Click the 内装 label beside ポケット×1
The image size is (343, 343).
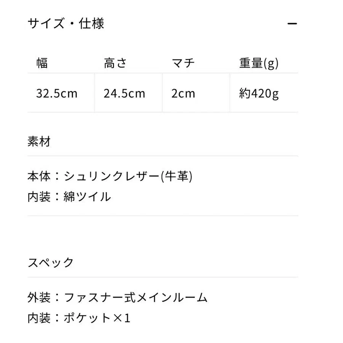(39, 318)
